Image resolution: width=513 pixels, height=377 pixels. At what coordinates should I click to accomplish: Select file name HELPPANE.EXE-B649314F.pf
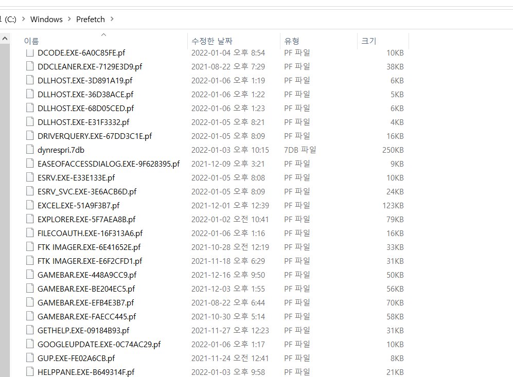coord(86,372)
